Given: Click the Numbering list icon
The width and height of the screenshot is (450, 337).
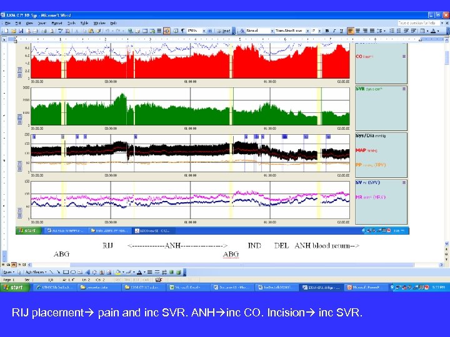Looking at the screenshot, I should point(392,31).
